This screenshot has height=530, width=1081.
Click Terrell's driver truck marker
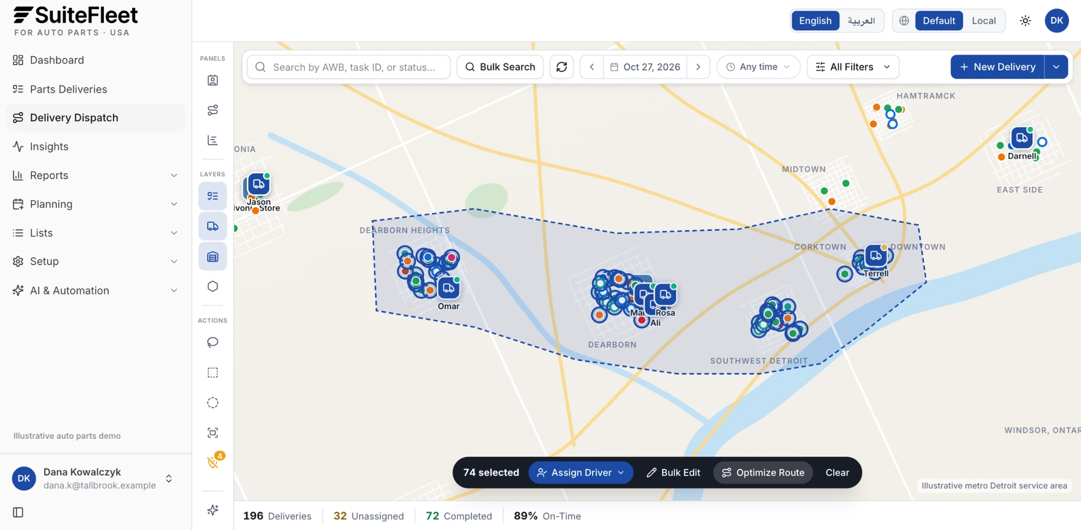875,256
